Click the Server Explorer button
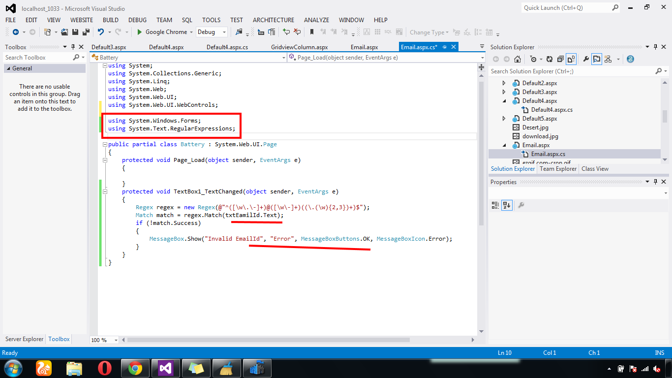Image resolution: width=672 pixels, height=378 pixels. click(x=24, y=339)
